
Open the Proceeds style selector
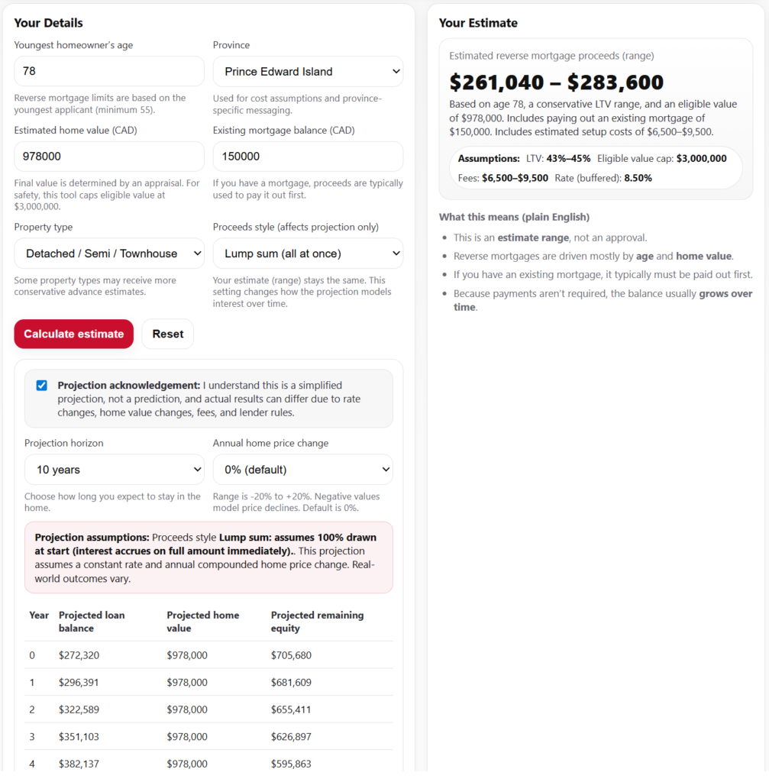[x=308, y=254]
